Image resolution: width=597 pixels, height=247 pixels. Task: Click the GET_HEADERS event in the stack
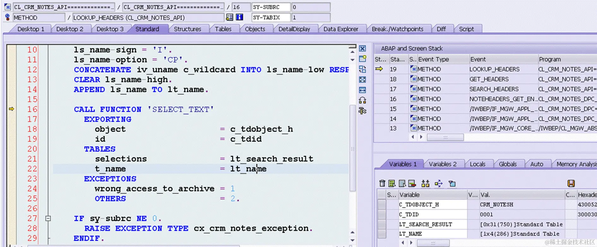click(x=489, y=79)
